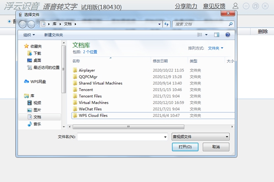The width and height of the screenshot is (274, 182).
Task: Click the forward navigation arrow in file dialog
Action: tap(31, 24)
